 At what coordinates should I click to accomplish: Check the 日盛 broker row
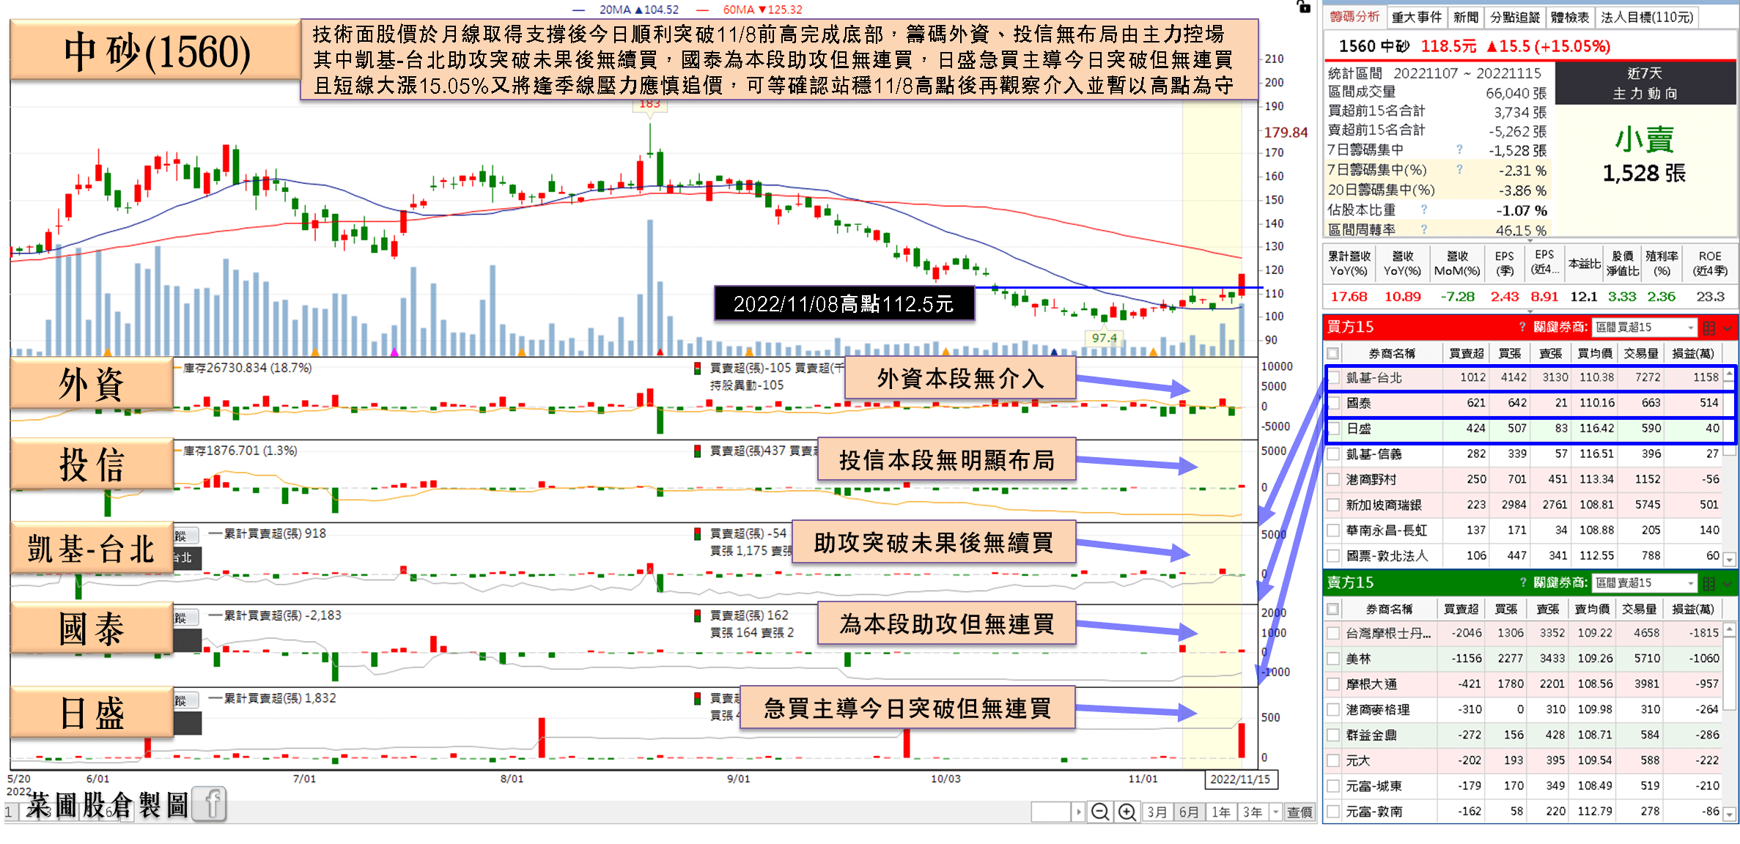coord(1335,429)
